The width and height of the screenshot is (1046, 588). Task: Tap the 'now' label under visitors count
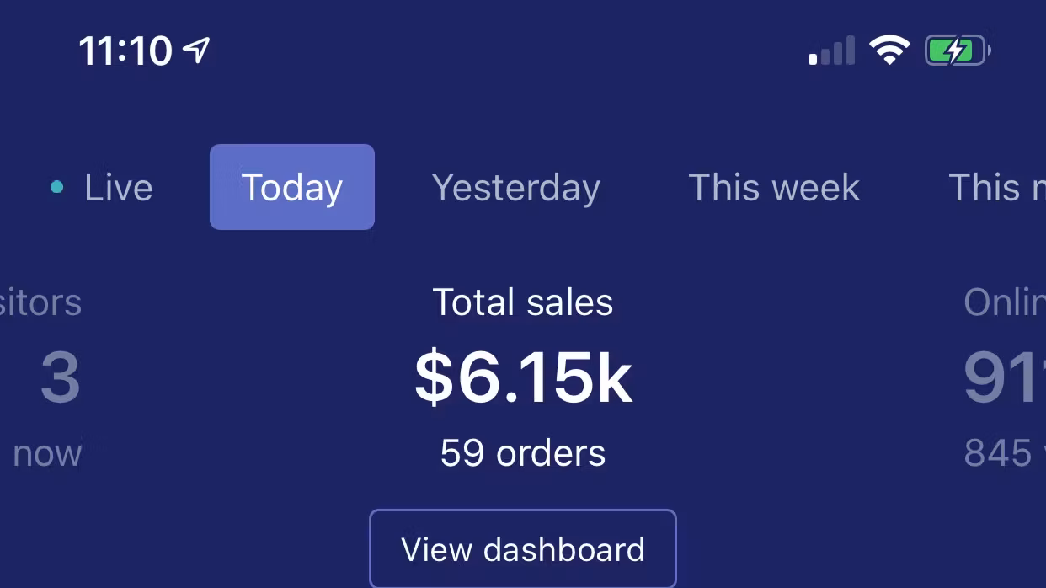click(x=47, y=453)
